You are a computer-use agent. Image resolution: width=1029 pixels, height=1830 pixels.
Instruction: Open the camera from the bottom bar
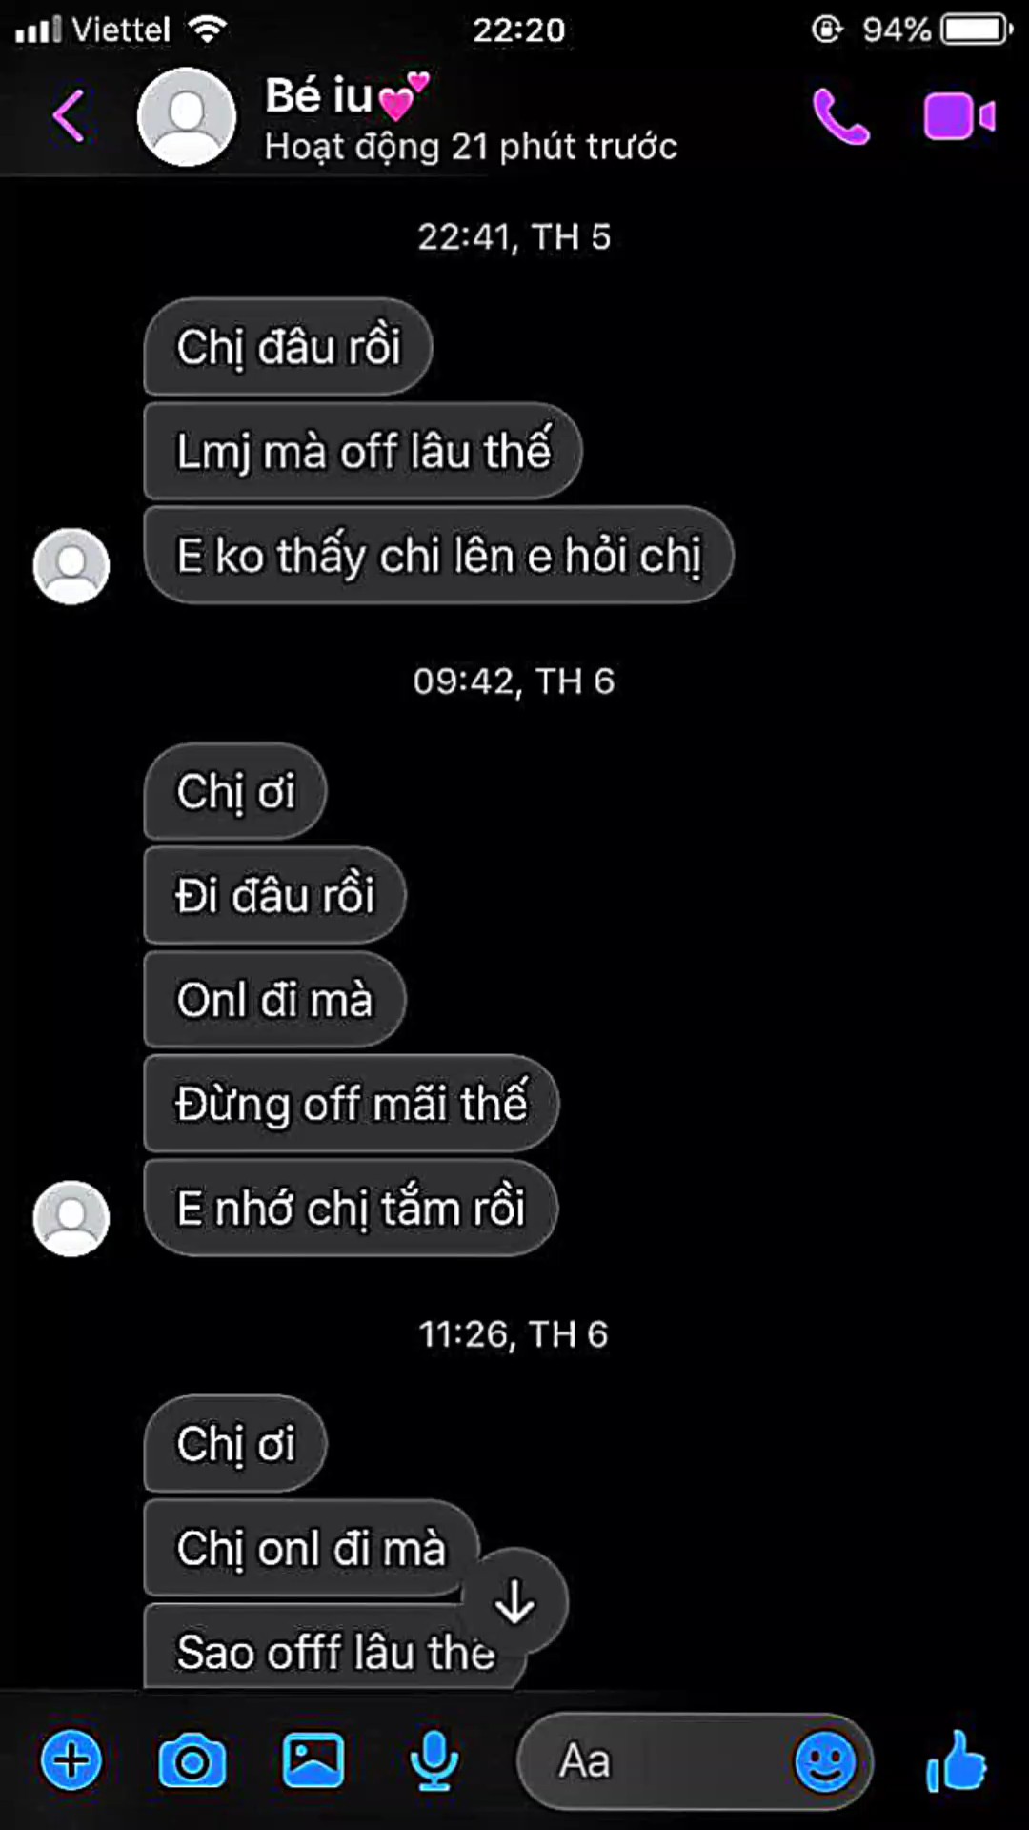click(192, 1762)
